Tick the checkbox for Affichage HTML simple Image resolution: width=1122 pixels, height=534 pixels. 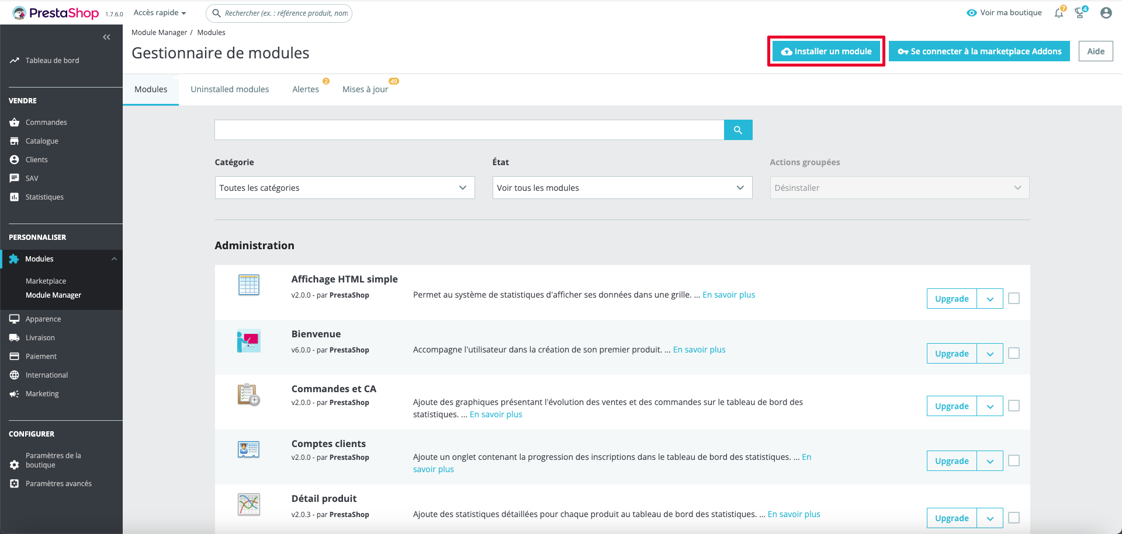pos(1014,298)
